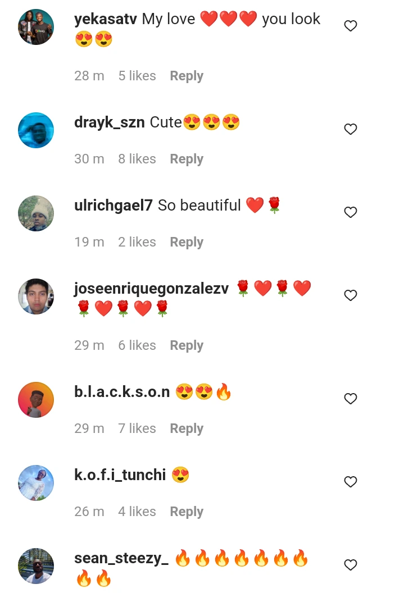View 7 likes on b.l.a.c.k.s.o.n's comment
The height and width of the screenshot is (593, 404).
pos(137,428)
